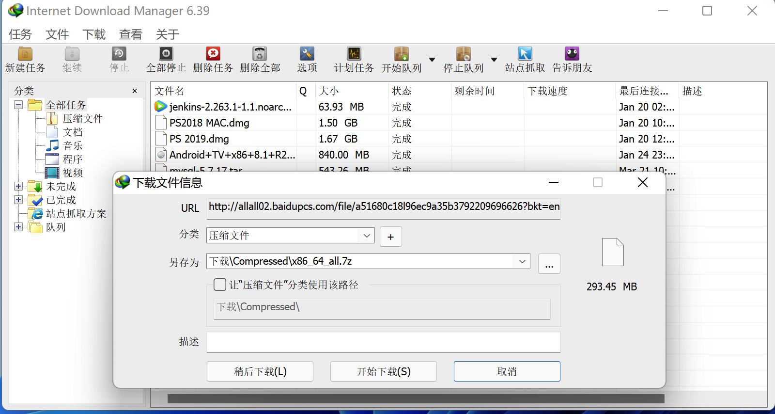This screenshot has width=775, height=414.
Task: Toggle 让"压缩文件"分类使用该路径 checkbox
Action: [x=220, y=285]
